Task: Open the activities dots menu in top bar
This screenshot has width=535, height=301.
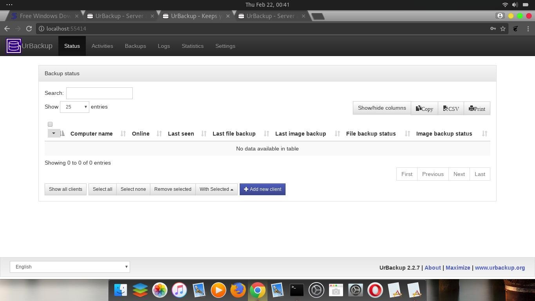Action: point(9,5)
